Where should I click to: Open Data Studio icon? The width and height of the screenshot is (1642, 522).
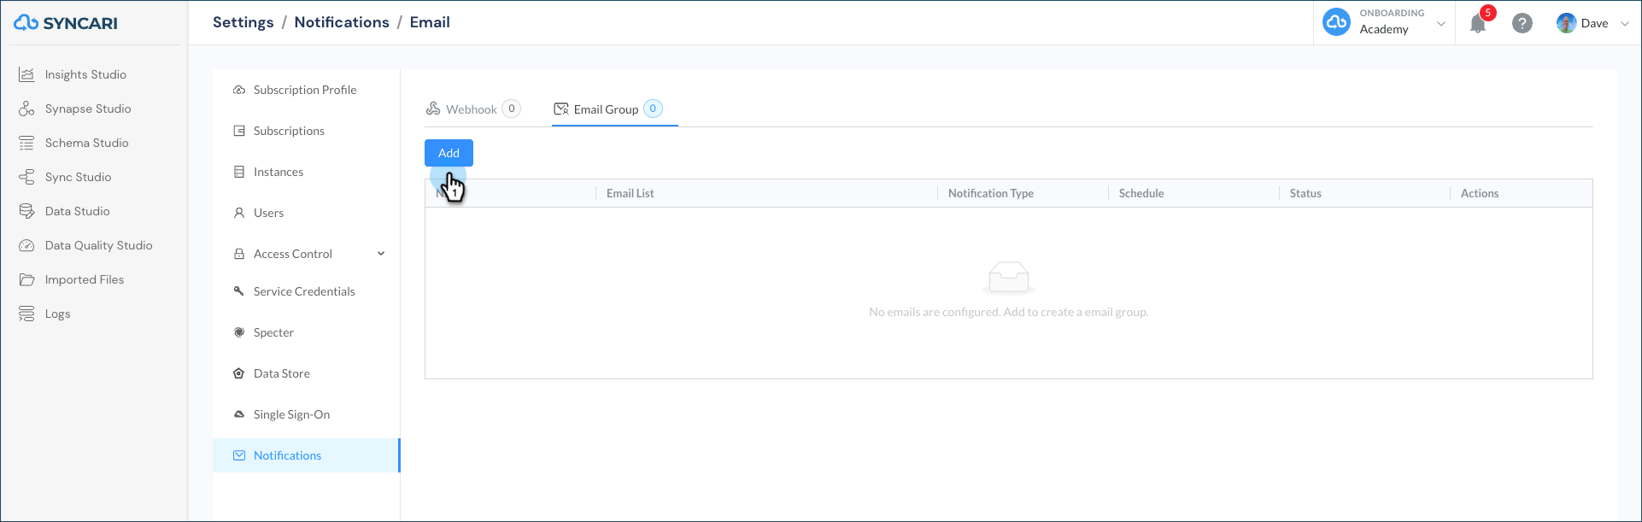pyautogui.click(x=26, y=211)
